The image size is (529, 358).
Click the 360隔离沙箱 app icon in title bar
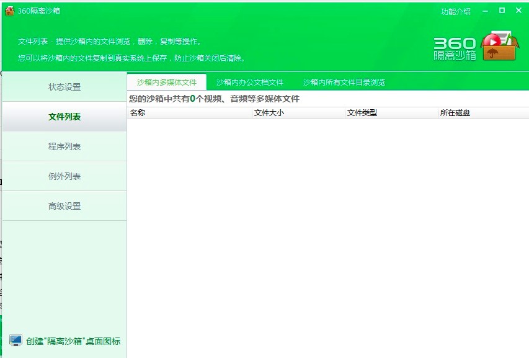pos(9,11)
